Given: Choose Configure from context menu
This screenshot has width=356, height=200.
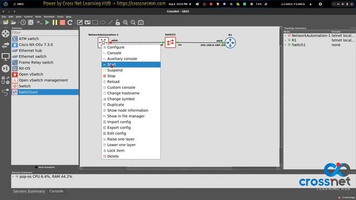Looking at the screenshot, I should click(131, 47).
